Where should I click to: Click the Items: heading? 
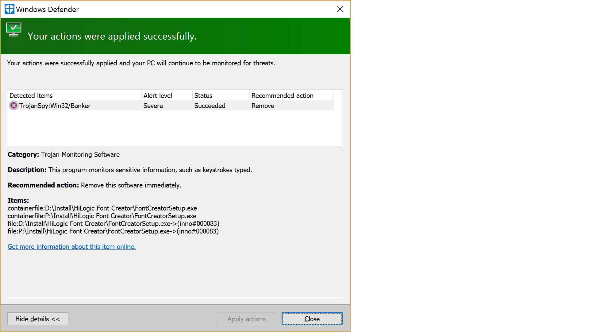18,200
